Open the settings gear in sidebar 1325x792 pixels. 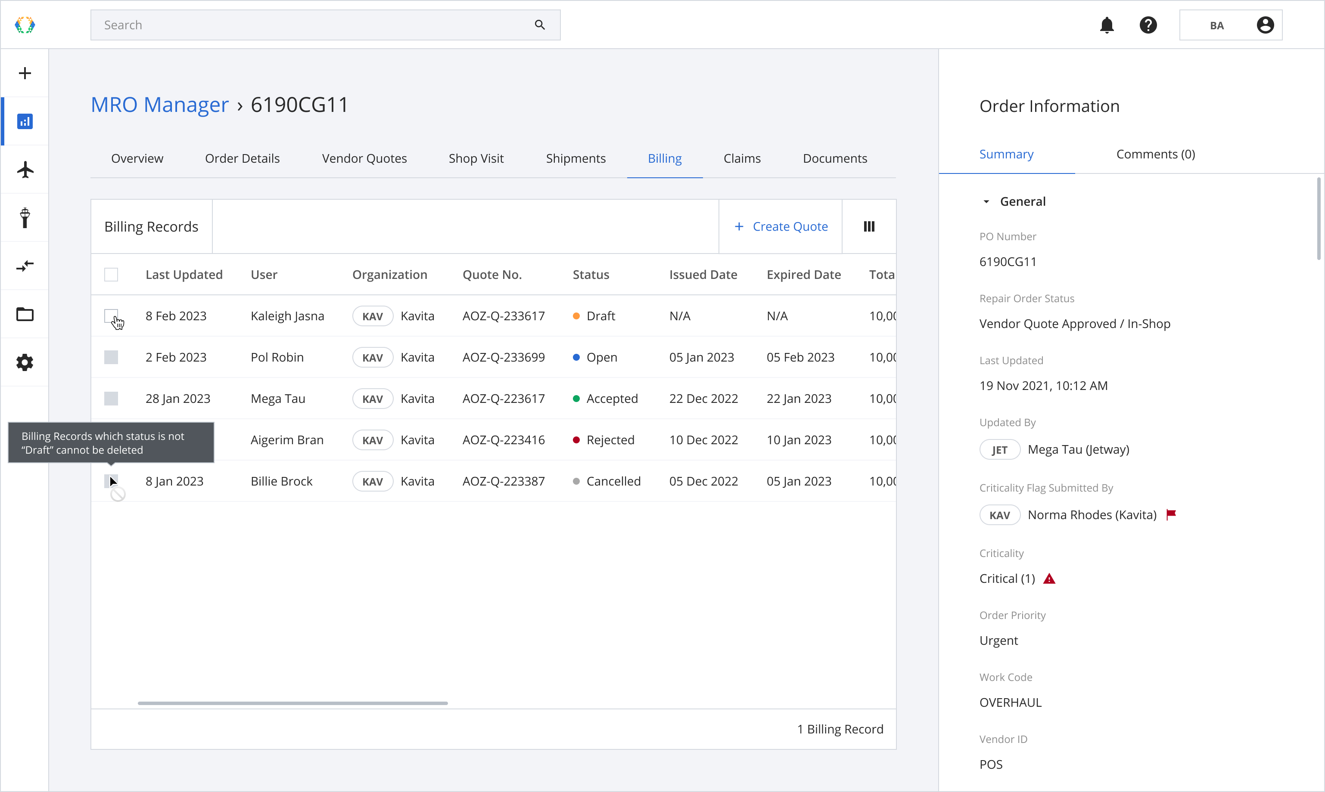[x=25, y=362]
